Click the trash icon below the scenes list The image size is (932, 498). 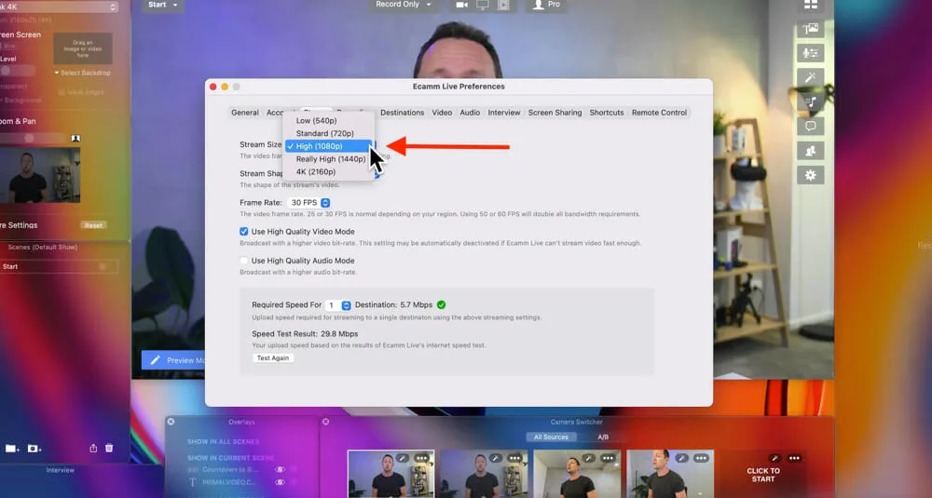(109, 449)
